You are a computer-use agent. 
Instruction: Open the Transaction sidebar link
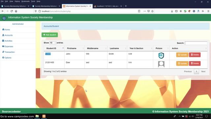pos(9,52)
